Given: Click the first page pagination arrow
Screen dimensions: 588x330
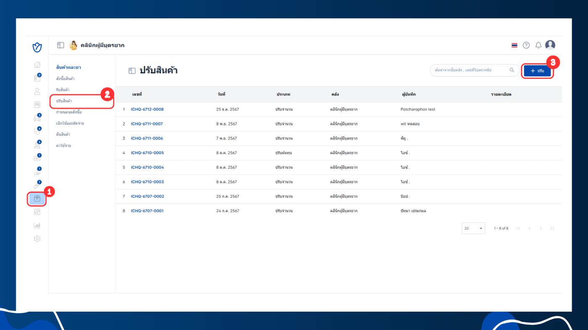Looking at the screenshot, I should [x=519, y=229].
